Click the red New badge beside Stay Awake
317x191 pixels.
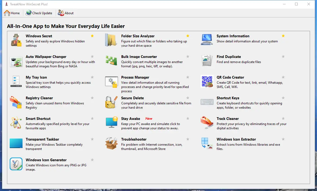point(149,119)
